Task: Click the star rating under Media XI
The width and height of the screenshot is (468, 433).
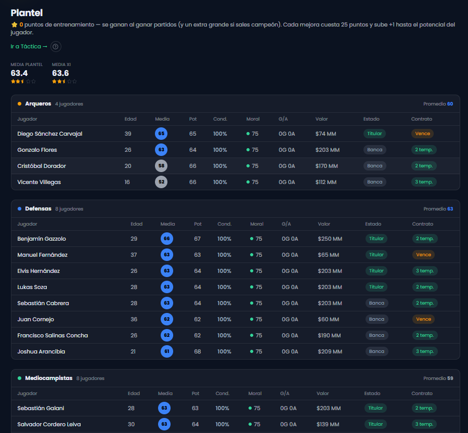Action: [64, 81]
